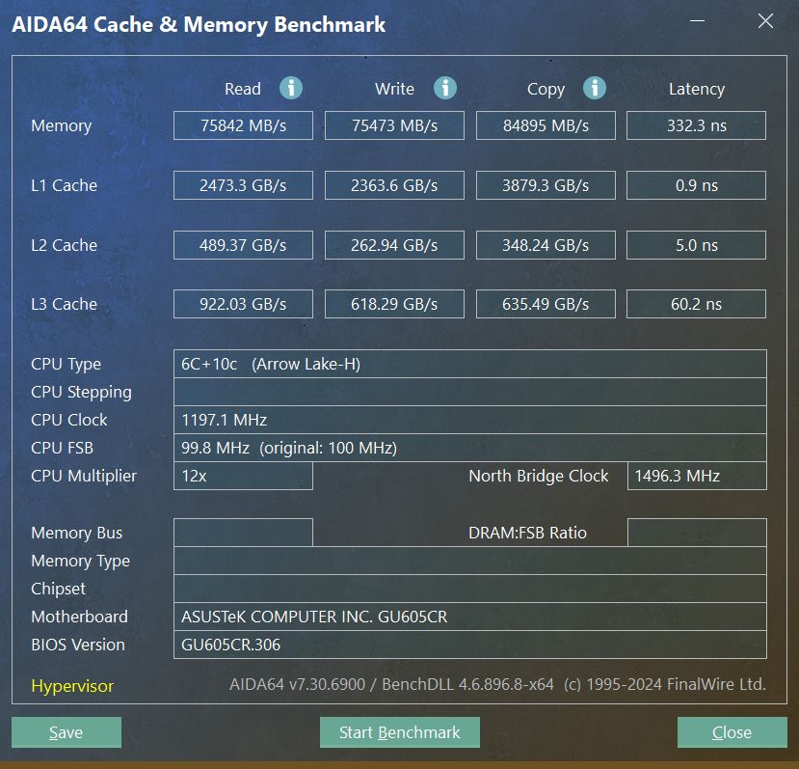
Task: Click the Chipset label
Action: [x=58, y=590]
